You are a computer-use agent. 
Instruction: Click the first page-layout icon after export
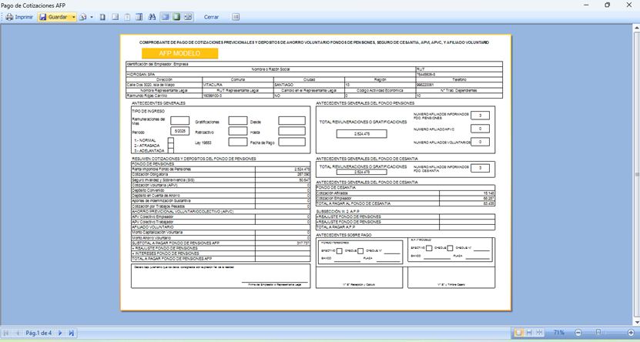tap(102, 17)
